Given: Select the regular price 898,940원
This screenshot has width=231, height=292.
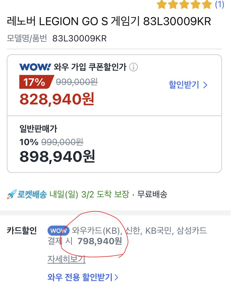Looking at the screenshot, I should click(x=56, y=156).
